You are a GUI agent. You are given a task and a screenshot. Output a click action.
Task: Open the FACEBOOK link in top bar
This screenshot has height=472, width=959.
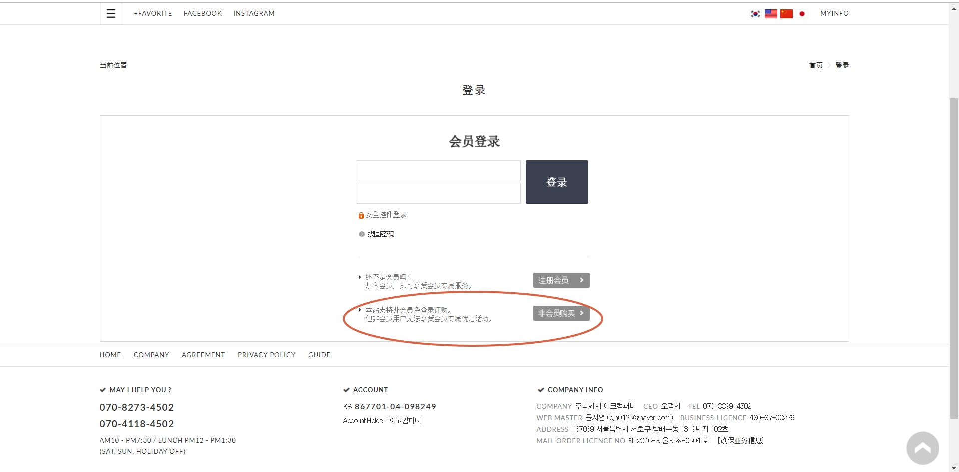point(202,13)
